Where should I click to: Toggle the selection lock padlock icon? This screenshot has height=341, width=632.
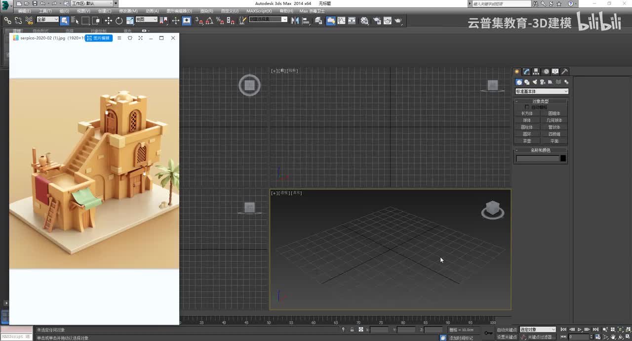pos(352,330)
